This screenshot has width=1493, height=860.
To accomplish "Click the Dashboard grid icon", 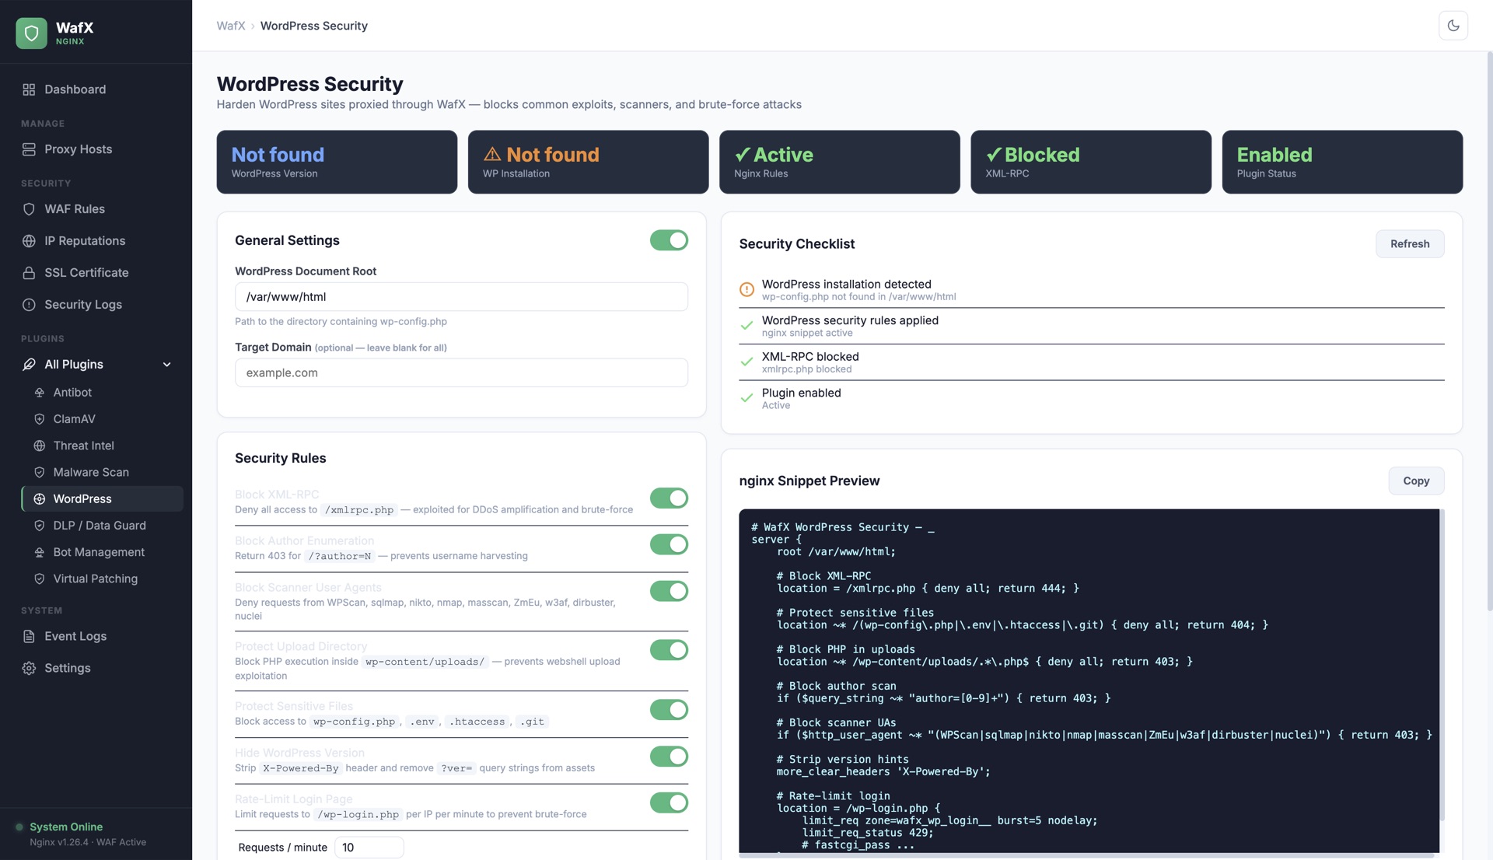I will (29, 89).
